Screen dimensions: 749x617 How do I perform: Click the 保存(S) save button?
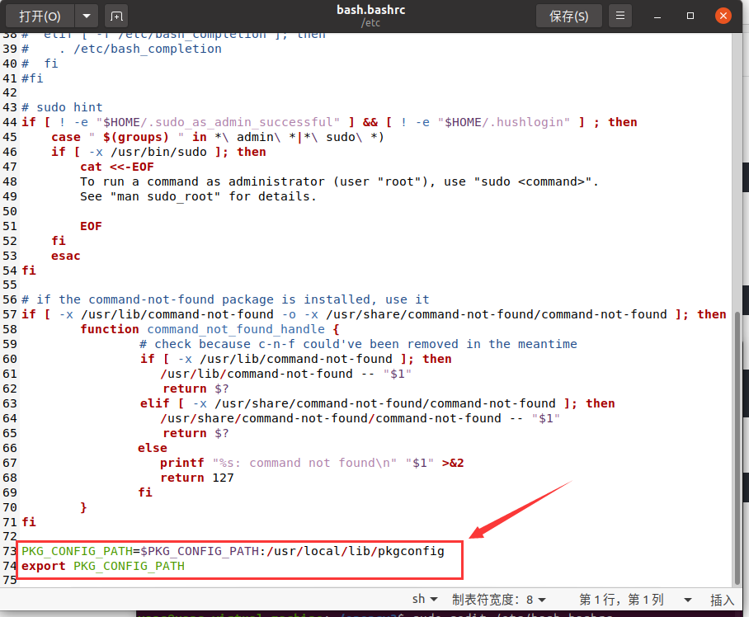[568, 15]
